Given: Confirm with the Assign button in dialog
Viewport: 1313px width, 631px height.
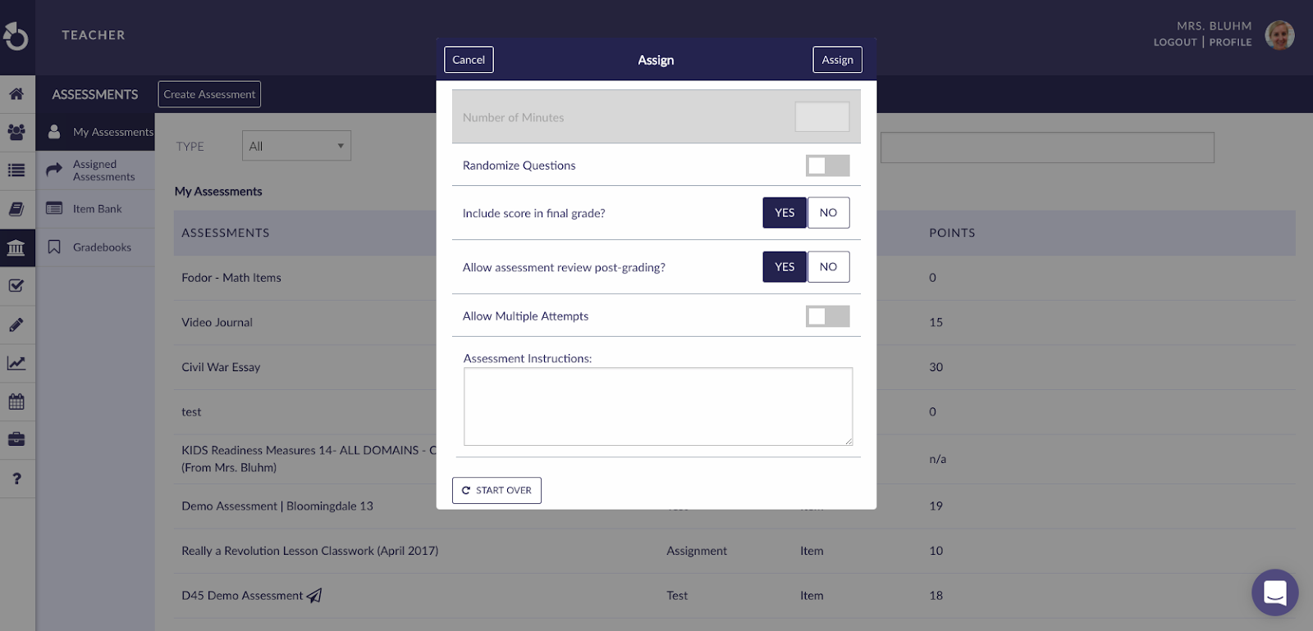Looking at the screenshot, I should (837, 60).
